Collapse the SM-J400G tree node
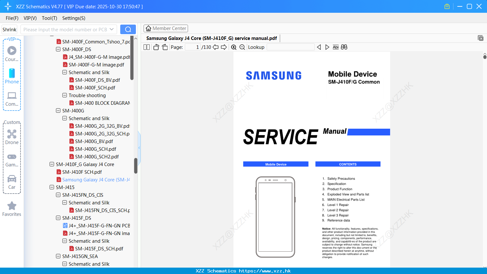This screenshot has width=487, height=274. coord(58,111)
